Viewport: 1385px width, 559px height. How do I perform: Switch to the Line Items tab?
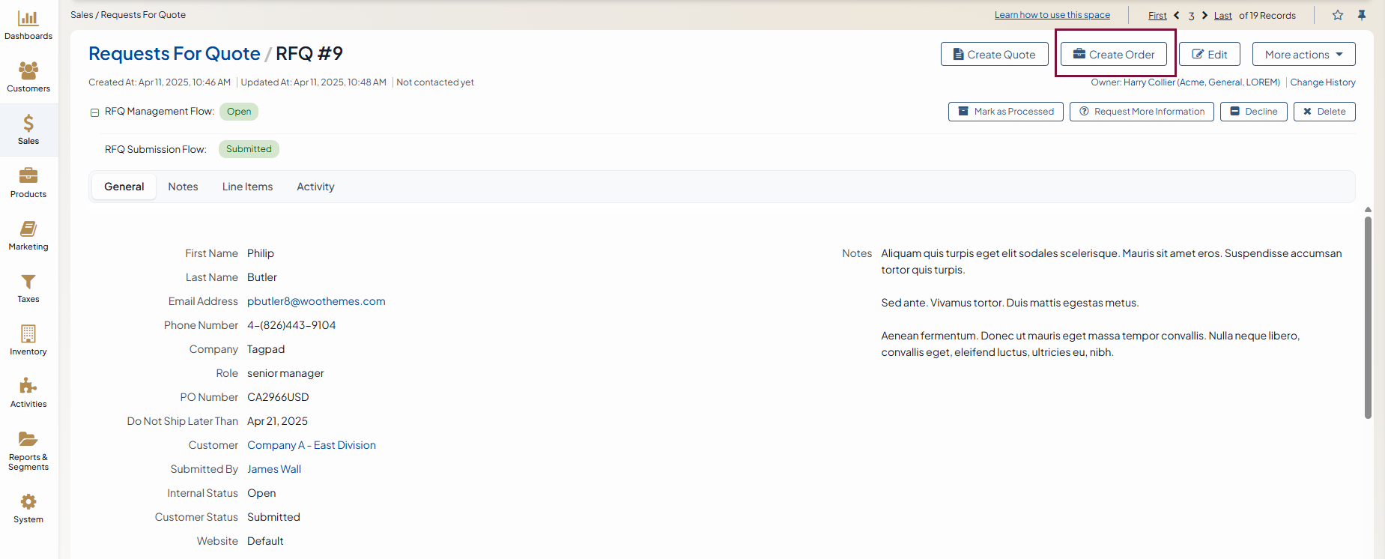(x=247, y=187)
